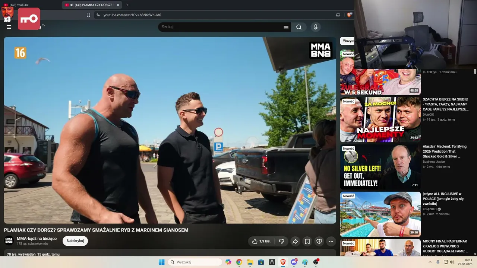477x268 pixels.
Task: Open "MOCNY FINAŁ! PASTERNAK x KASJO" title
Action: click(x=445, y=246)
